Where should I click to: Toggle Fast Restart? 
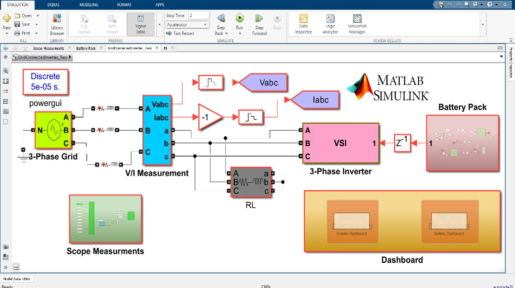[x=180, y=33]
